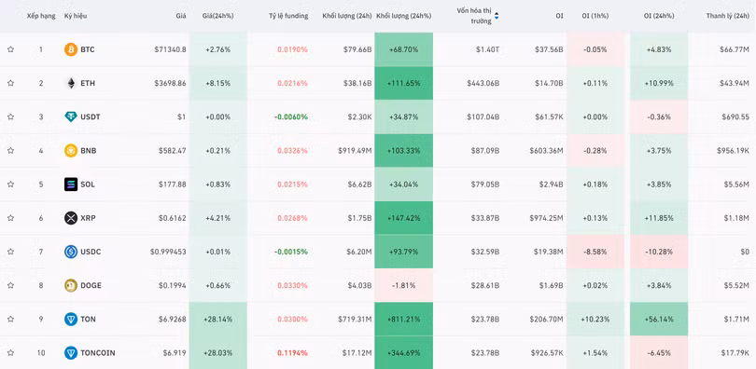This screenshot has width=756, height=369.
Task: Select ETH price $3698.86
Action: click(x=170, y=83)
